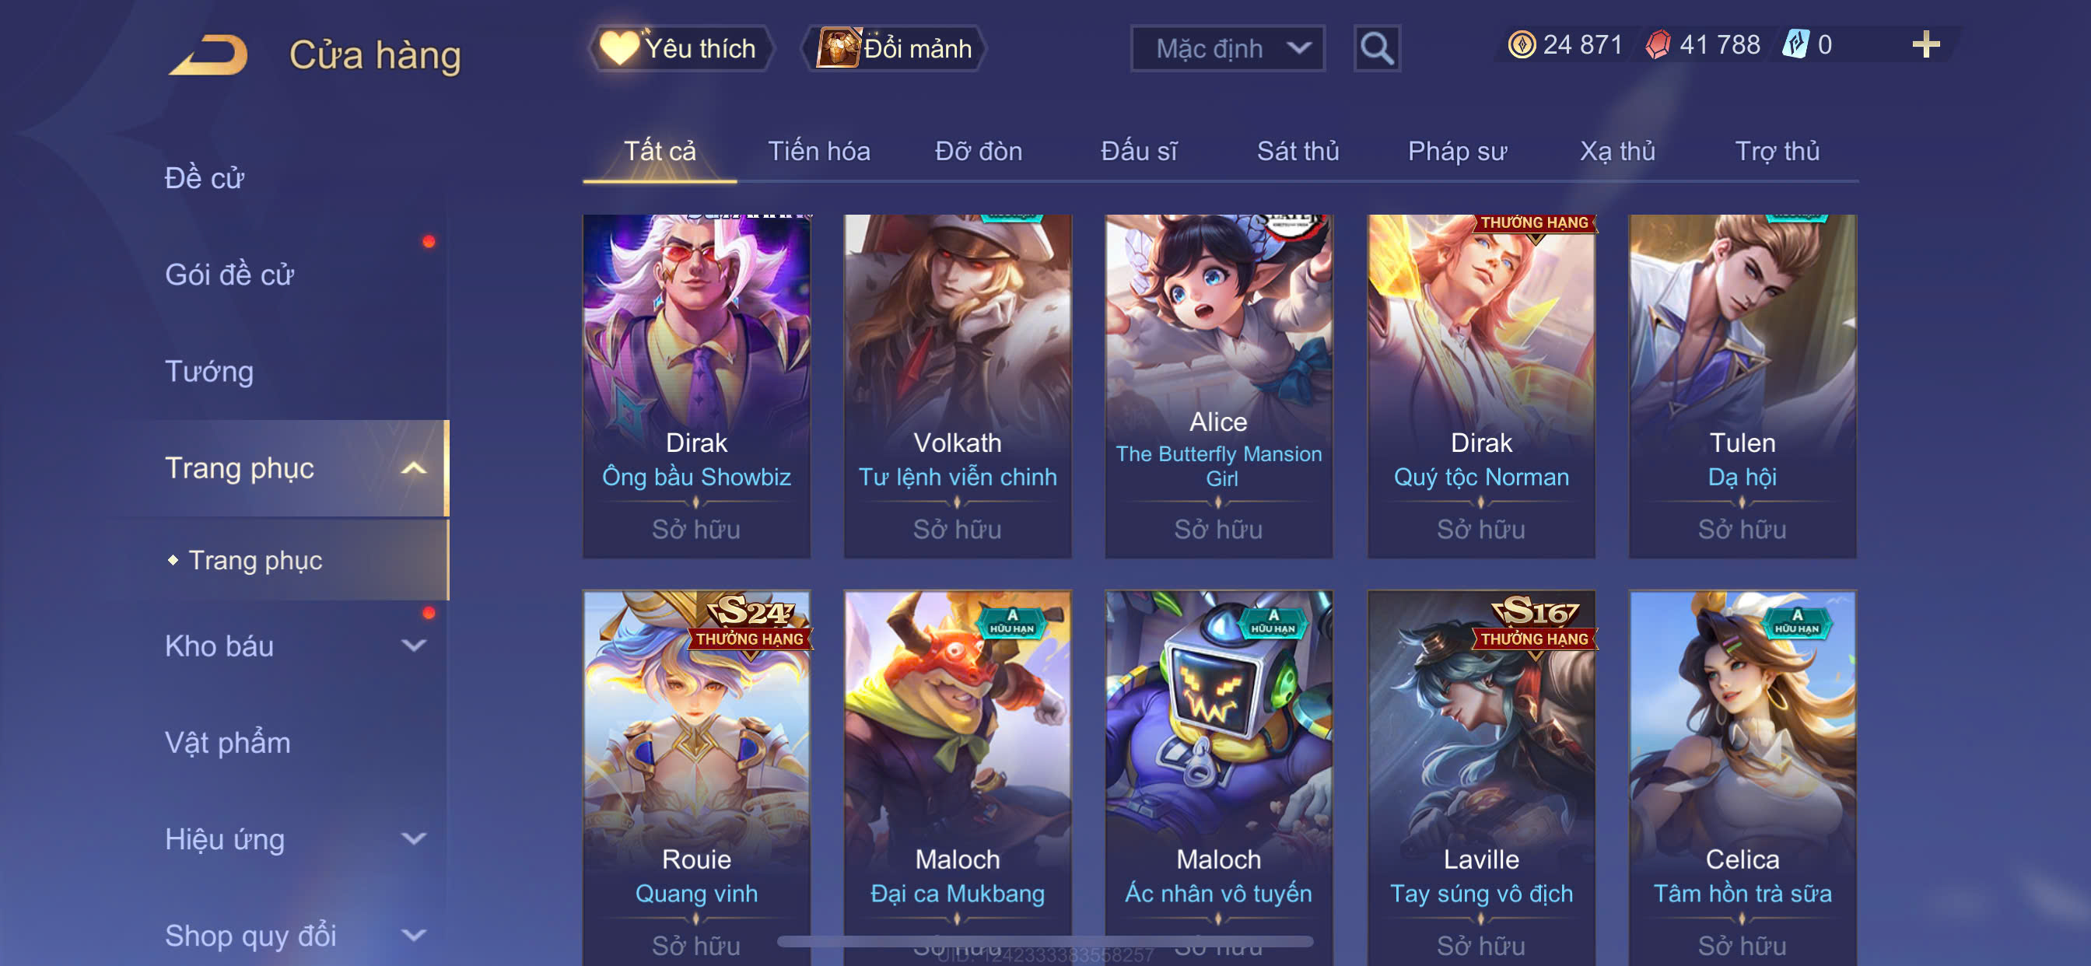The height and width of the screenshot is (966, 2091).
Task: Open the search magnifier icon
Action: click(x=1377, y=49)
